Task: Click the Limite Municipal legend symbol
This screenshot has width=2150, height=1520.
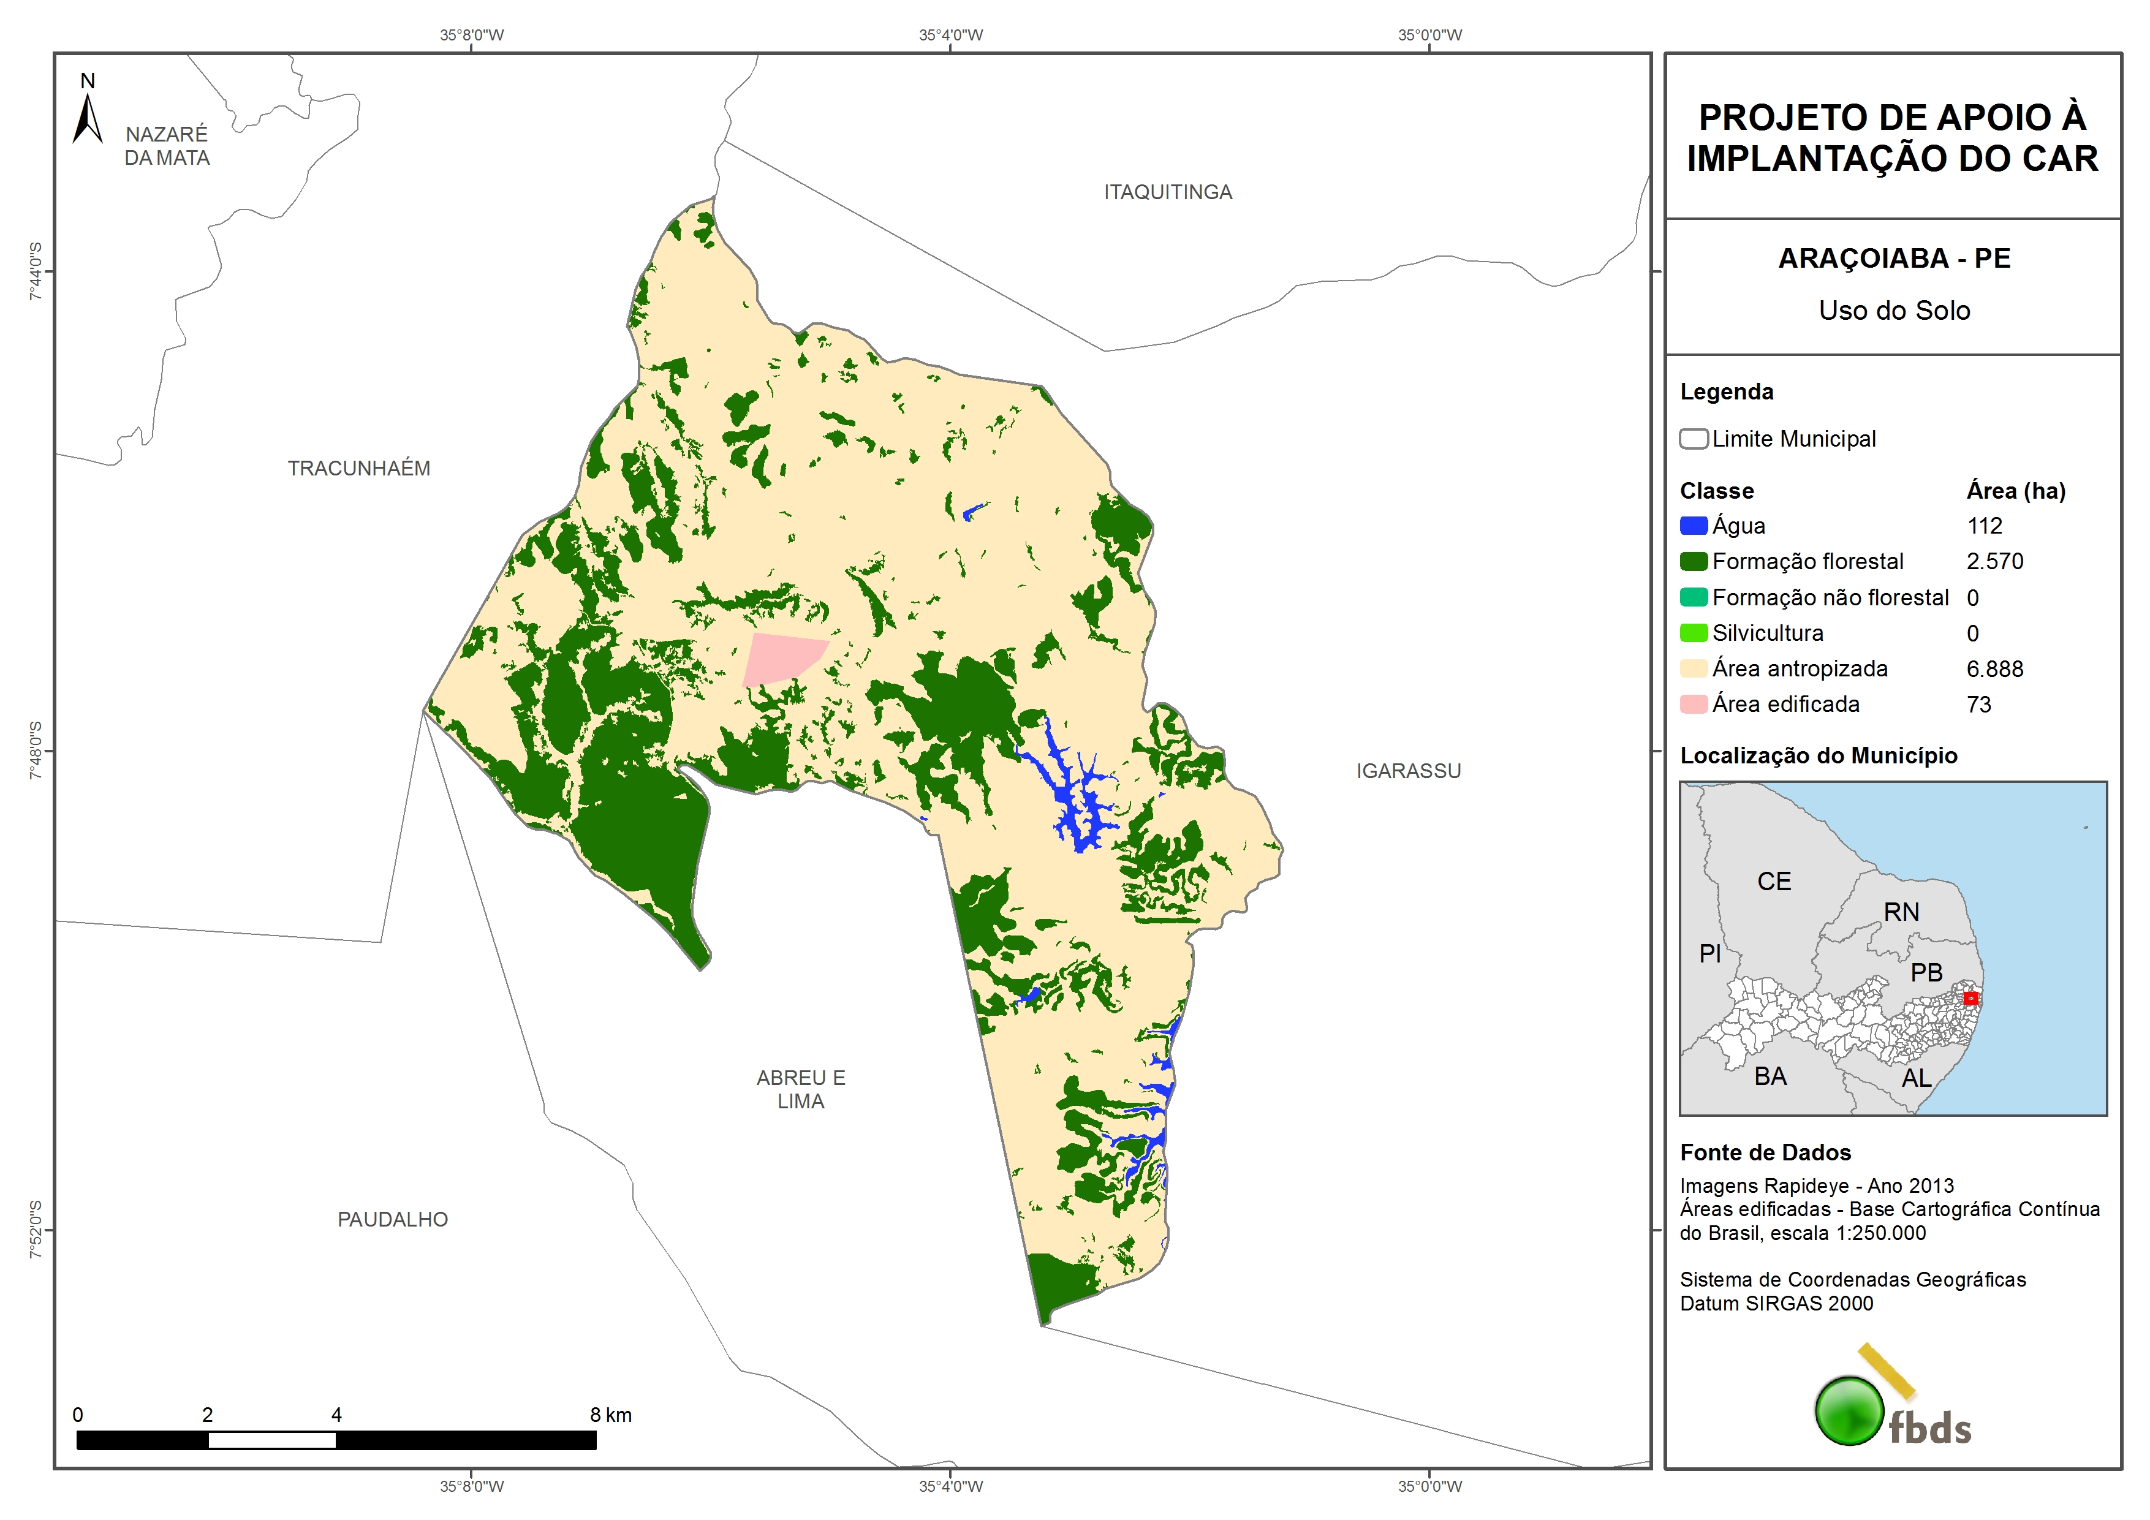Action: pyautogui.click(x=1693, y=439)
